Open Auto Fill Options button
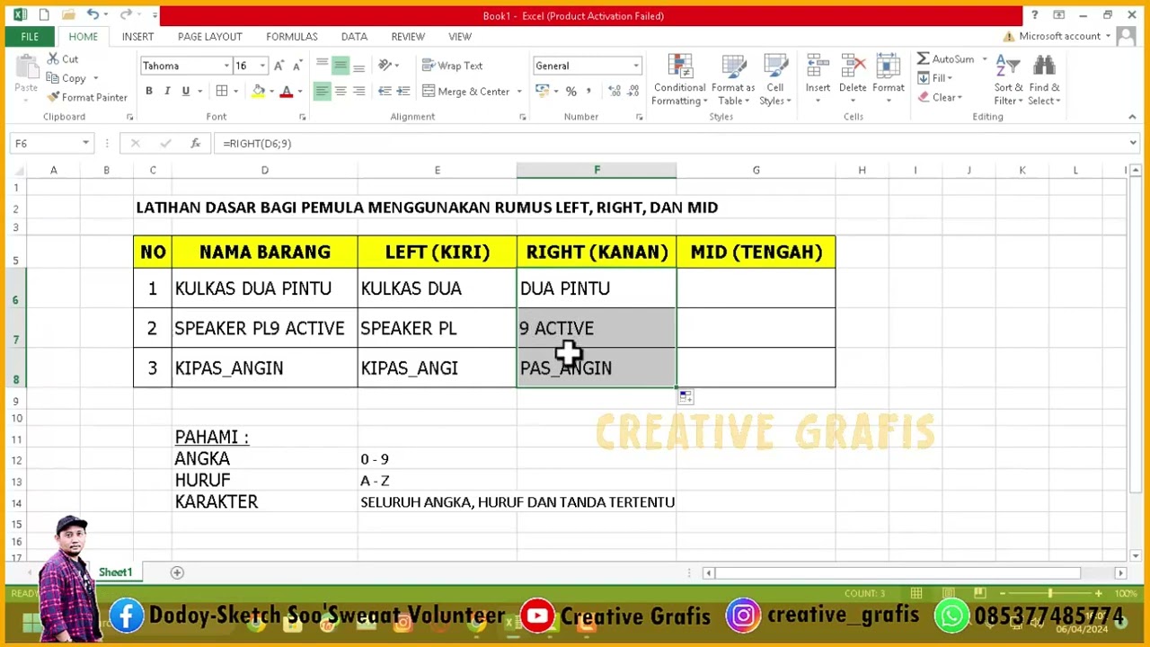 tap(686, 397)
